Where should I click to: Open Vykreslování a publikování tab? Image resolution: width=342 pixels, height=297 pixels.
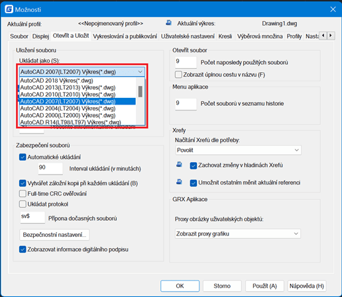[125, 36]
